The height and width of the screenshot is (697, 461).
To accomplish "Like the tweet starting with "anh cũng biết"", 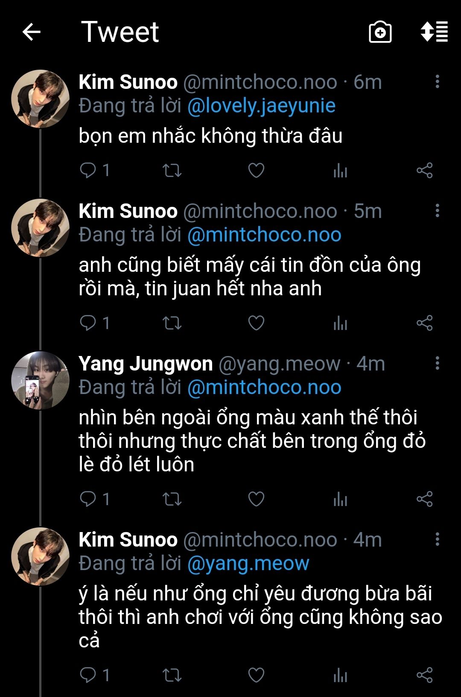I will pyautogui.click(x=256, y=323).
